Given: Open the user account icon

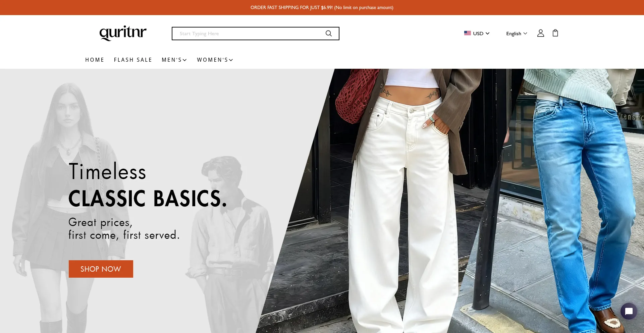Looking at the screenshot, I should click(x=540, y=33).
